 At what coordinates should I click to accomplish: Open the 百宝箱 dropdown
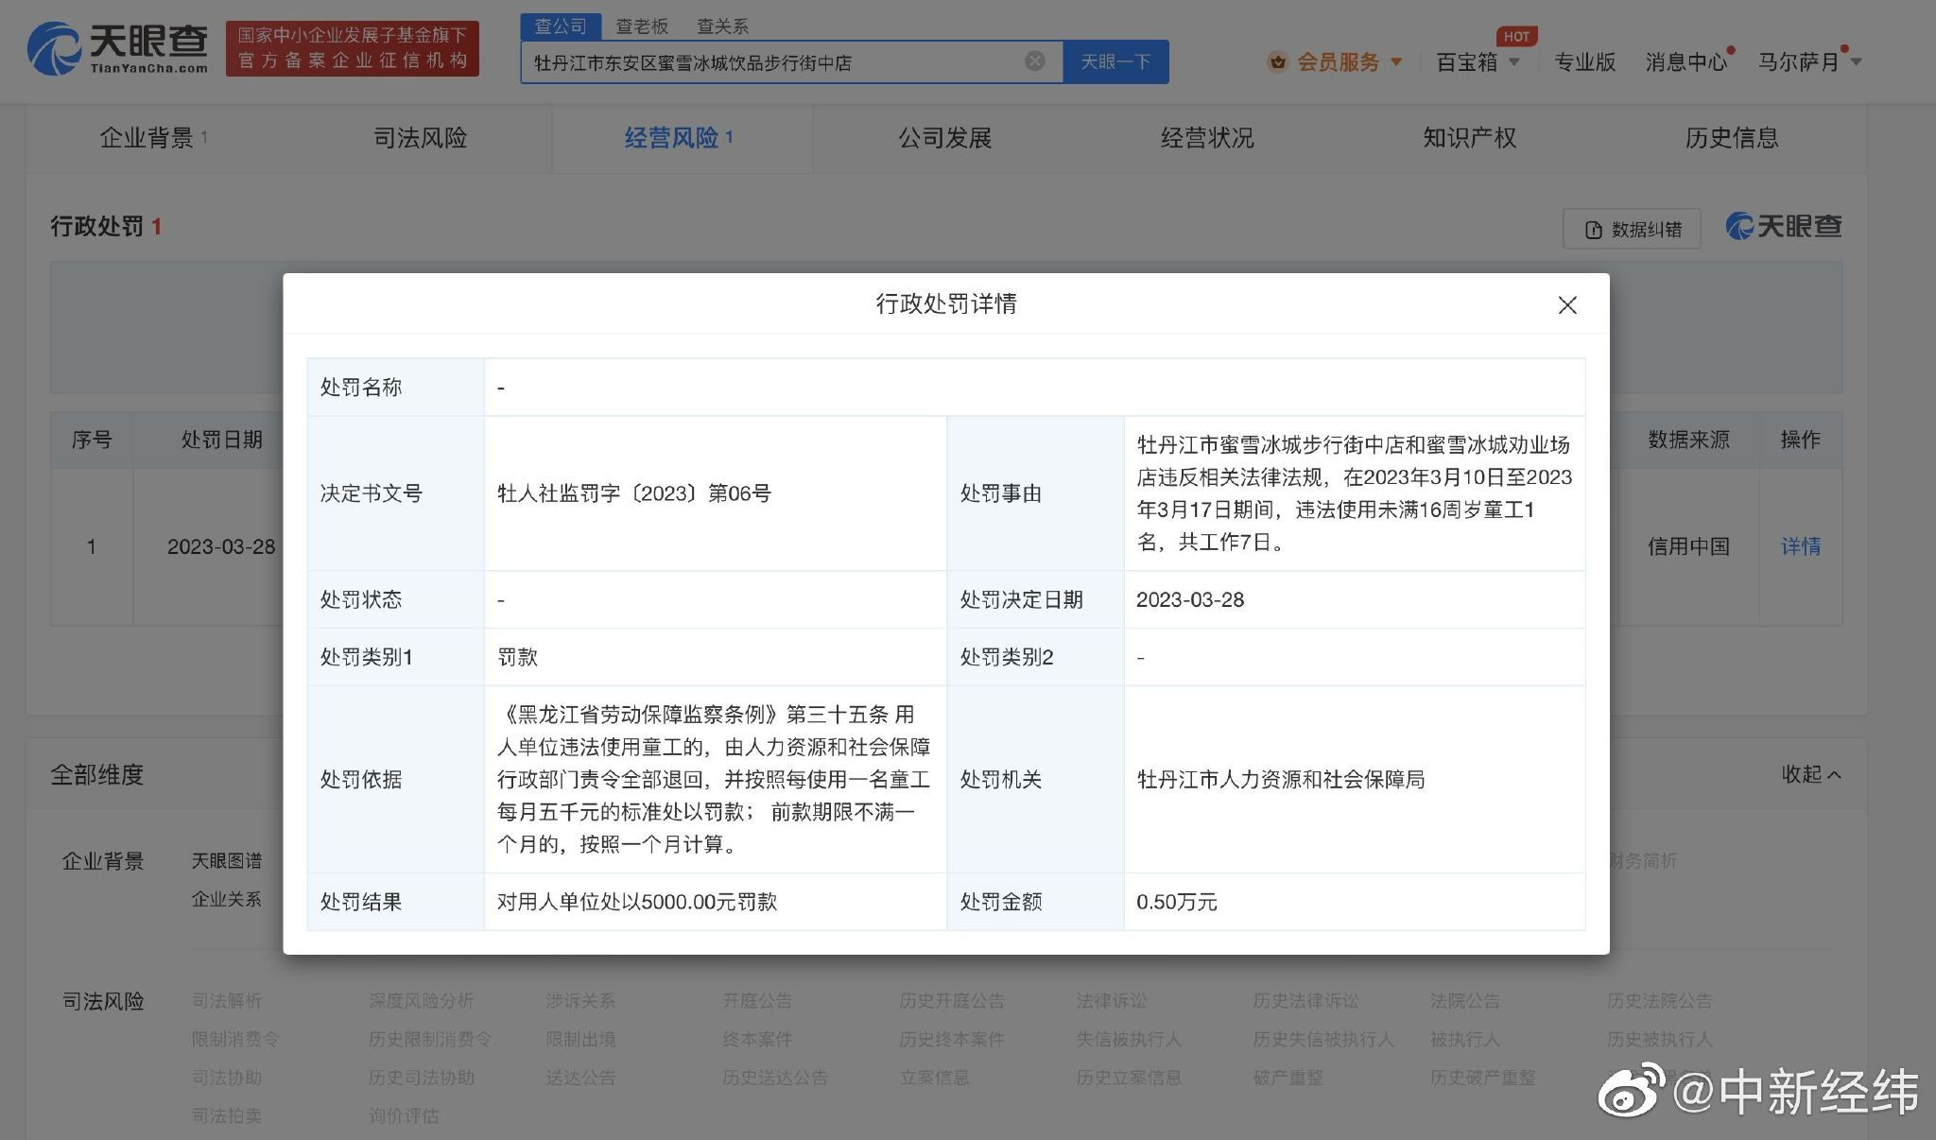1478,62
